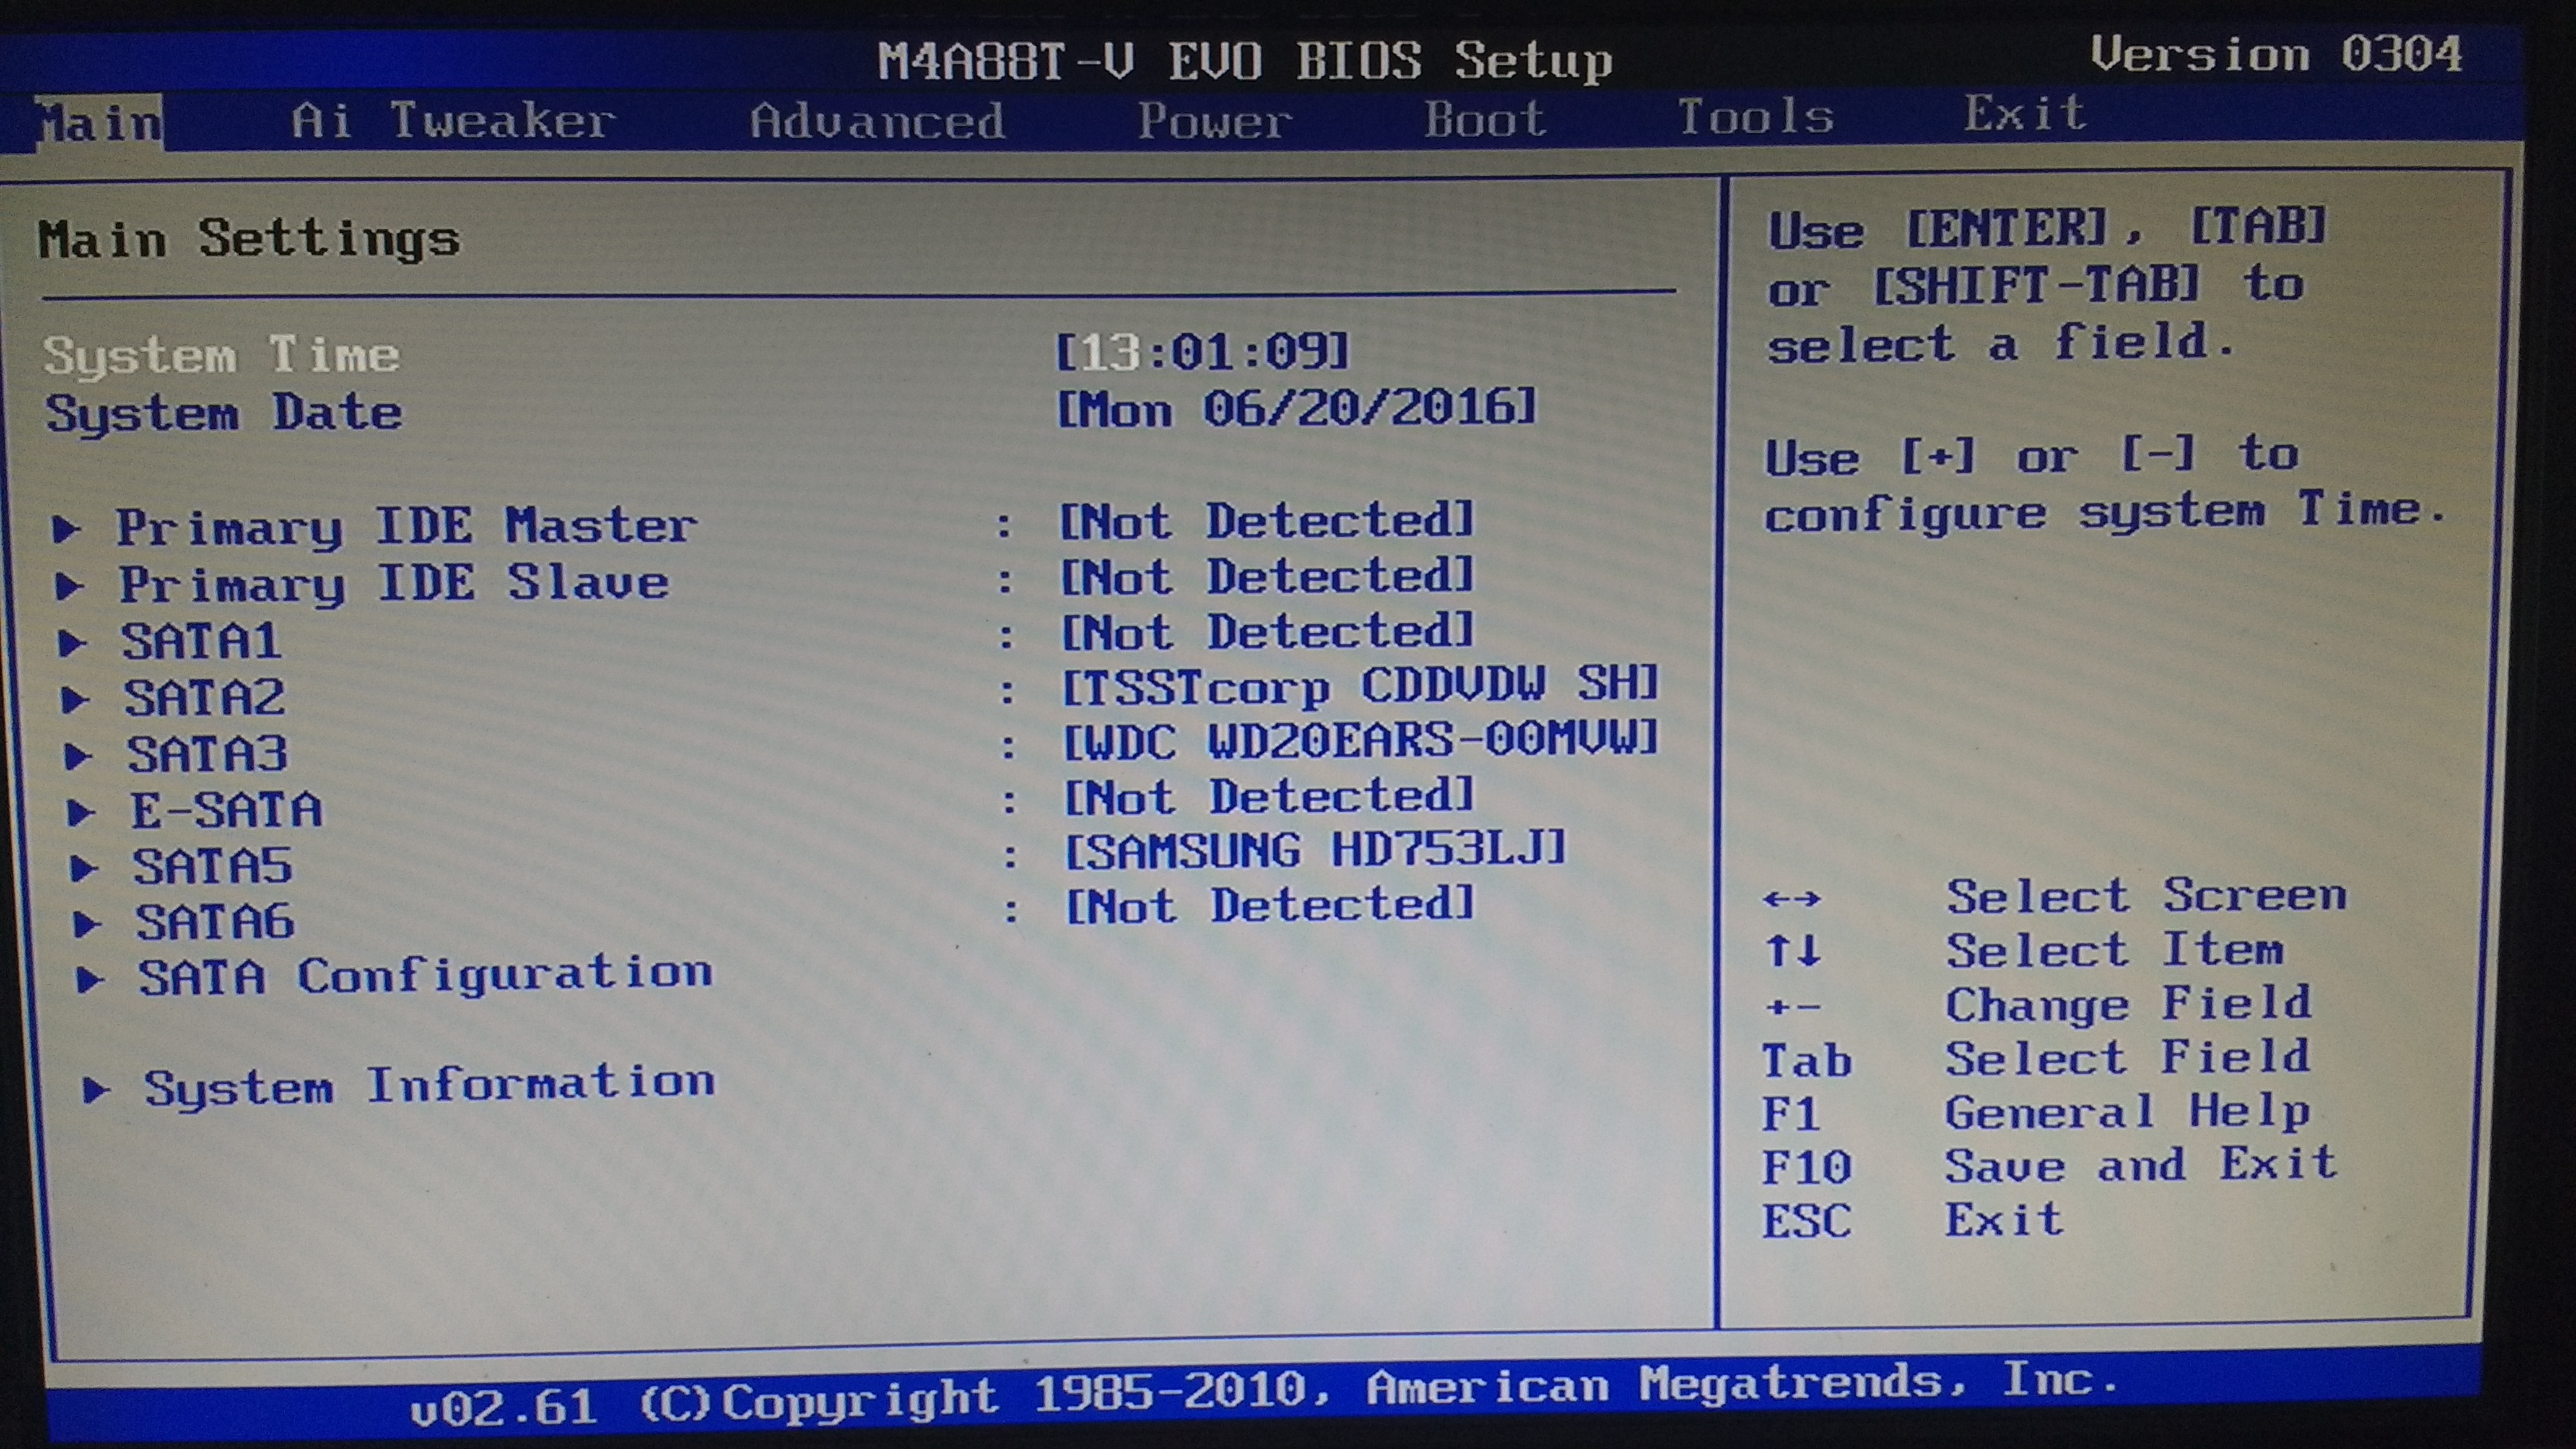Open the SATA3 entry
Screen dimensions: 2576x1449
tap(208, 754)
